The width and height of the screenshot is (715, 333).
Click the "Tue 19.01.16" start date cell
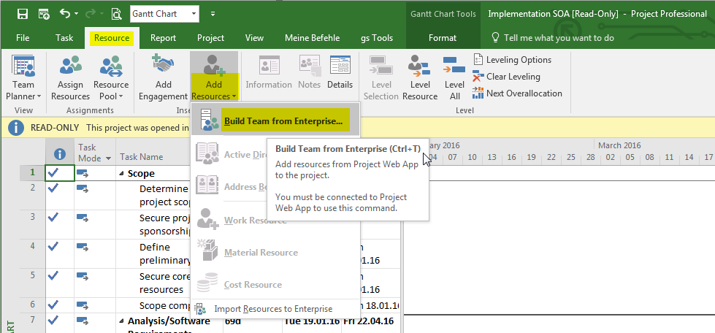pyautogui.click(x=312, y=321)
